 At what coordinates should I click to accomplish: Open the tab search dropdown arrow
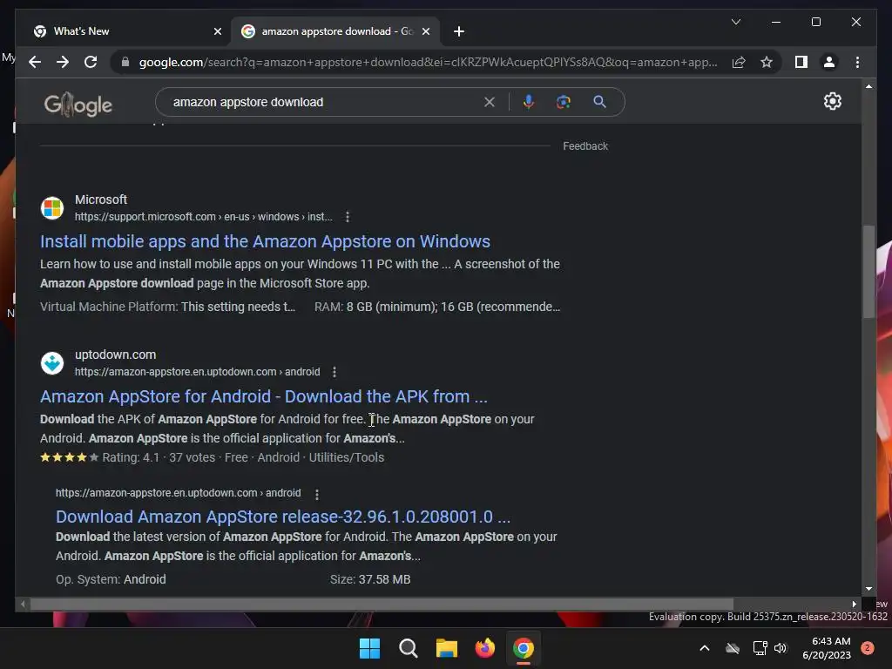pyautogui.click(x=735, y=22)
